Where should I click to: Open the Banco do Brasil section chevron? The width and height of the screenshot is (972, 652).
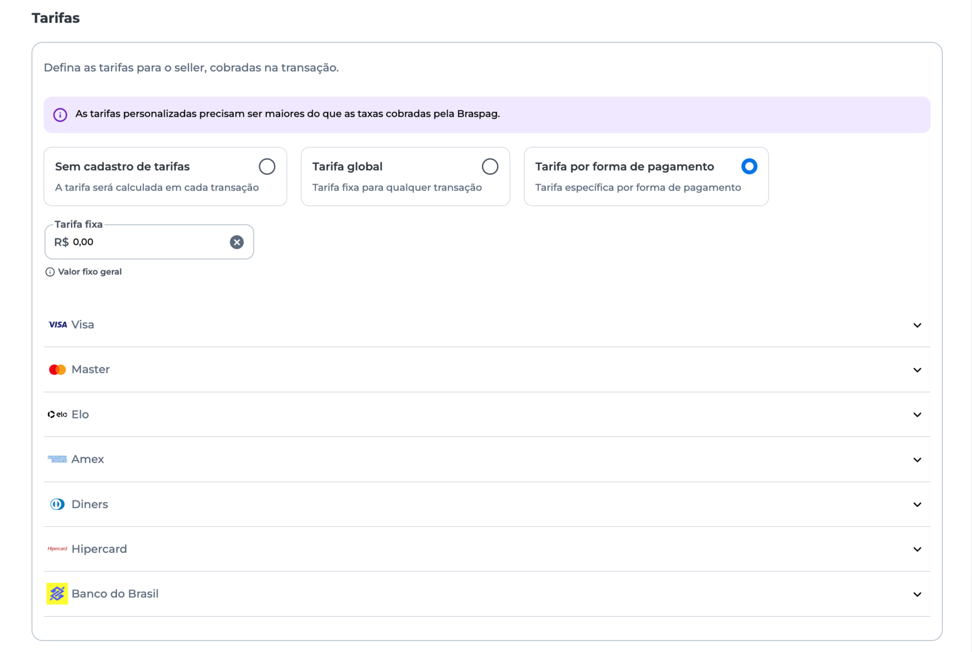[917, 594]
